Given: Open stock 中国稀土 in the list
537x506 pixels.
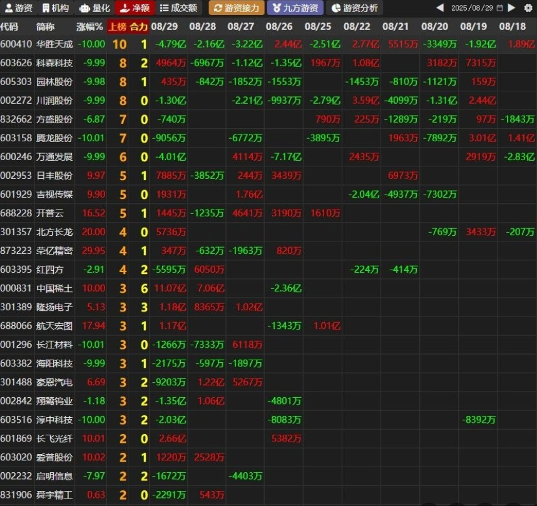Looking at the screenshot, I should point(54,288).
